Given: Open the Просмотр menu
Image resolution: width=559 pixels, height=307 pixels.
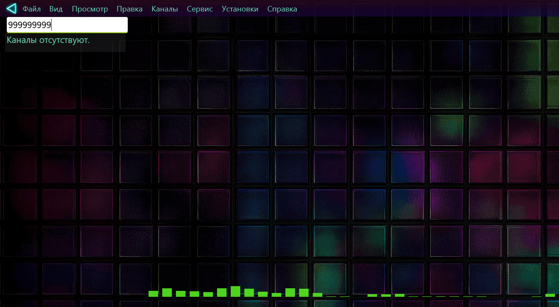Looking at the screenshot, I should [x=90, y=9].
